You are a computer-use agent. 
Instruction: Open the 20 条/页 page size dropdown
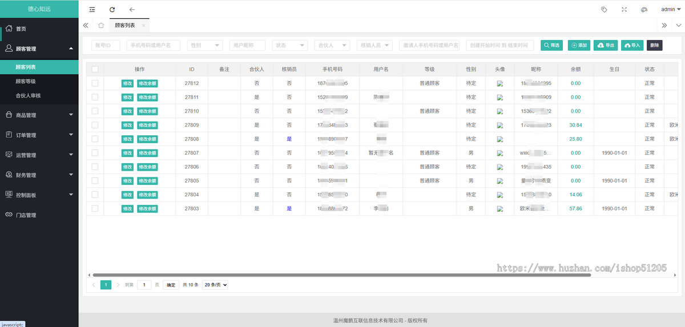pos(215,285)
